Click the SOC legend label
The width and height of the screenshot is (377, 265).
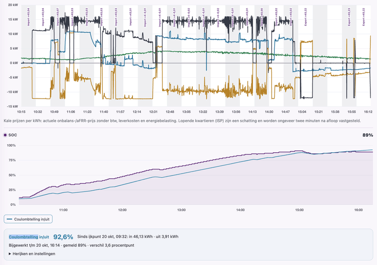click(13, 135)
